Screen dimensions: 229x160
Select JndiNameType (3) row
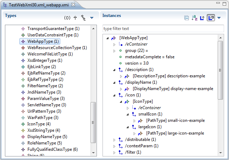click(44, 92)
